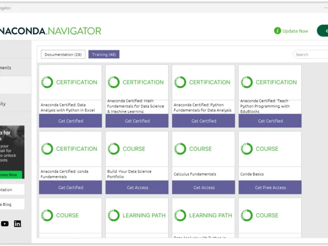Click 'Teach Python Programming with EduBlocks' title text
Screen dimensions: 328x246
click(265, 106)
